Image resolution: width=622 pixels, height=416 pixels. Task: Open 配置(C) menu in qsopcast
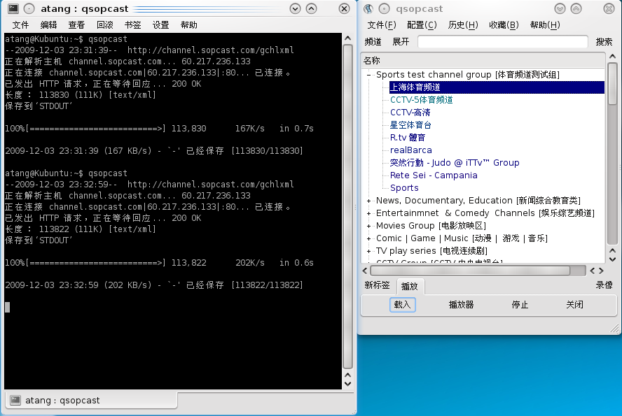[x=422, y=25]
